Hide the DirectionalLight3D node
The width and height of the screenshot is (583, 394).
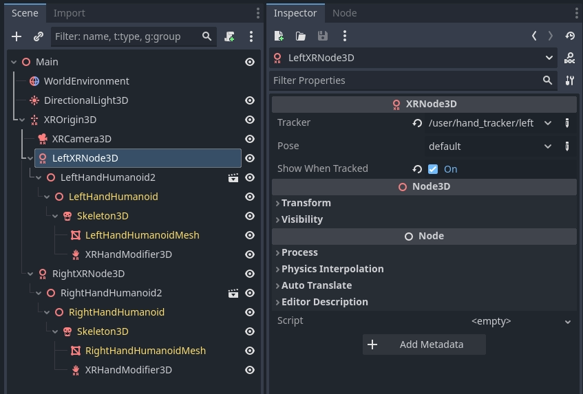[250, 100]
